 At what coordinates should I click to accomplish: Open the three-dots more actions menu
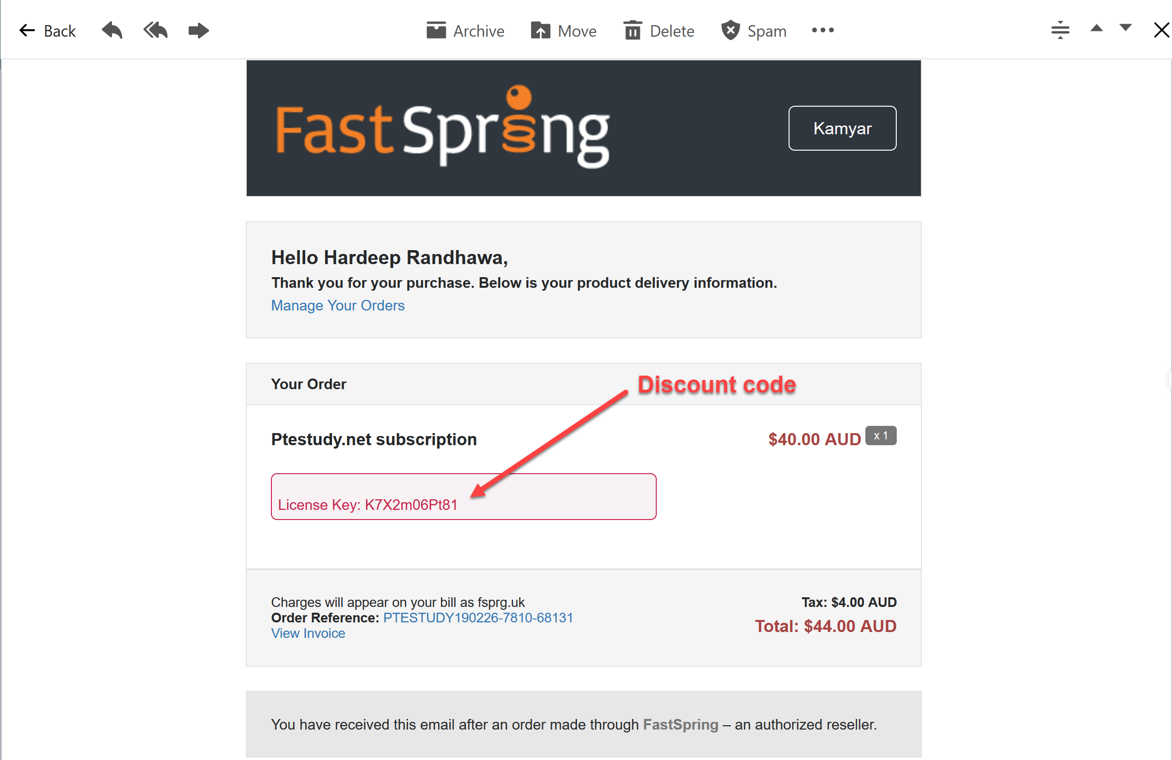(823, 30)
